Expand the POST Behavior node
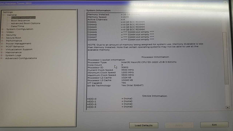This screenshot has height=131, width=233. coord(2,47)
